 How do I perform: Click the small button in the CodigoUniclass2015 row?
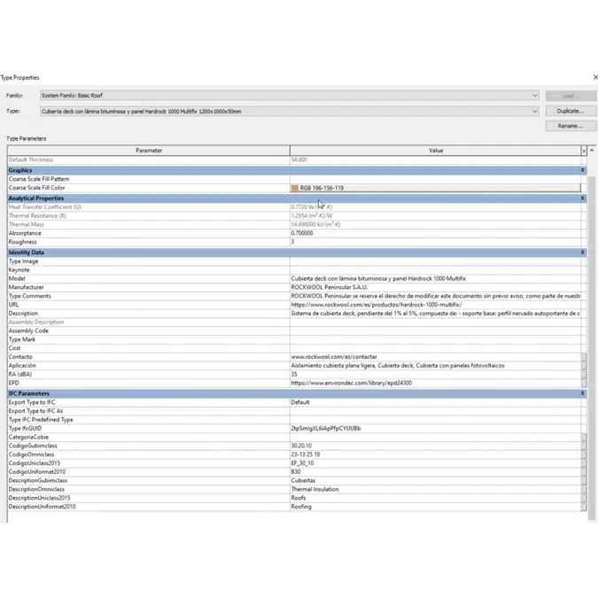pyautogui.click(x=584, y=463)
